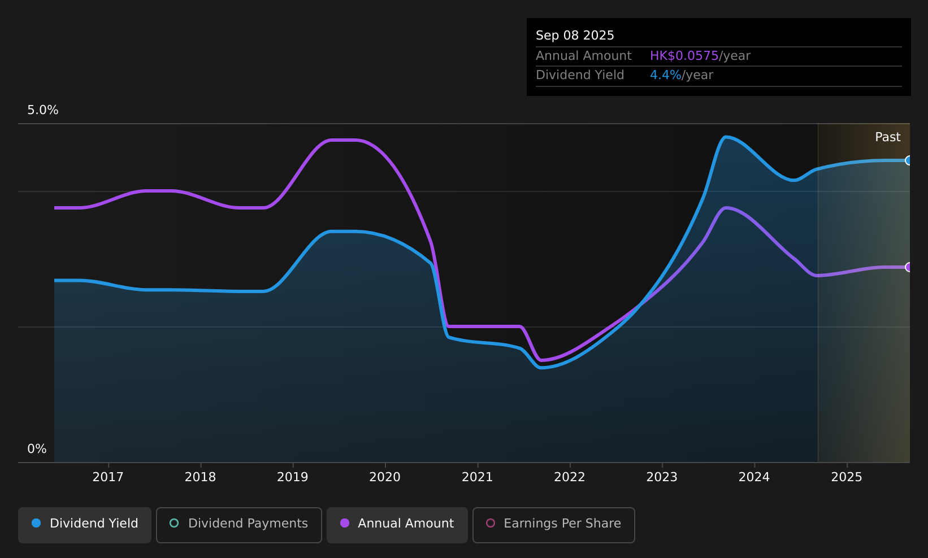Click the Dividend Yield tooltip label
This screenshot has height=558, width=928.
coord(580,75)
